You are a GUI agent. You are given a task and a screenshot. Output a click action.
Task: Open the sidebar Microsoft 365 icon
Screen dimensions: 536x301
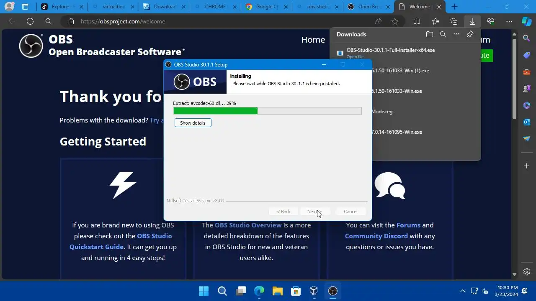click(527, 105)
